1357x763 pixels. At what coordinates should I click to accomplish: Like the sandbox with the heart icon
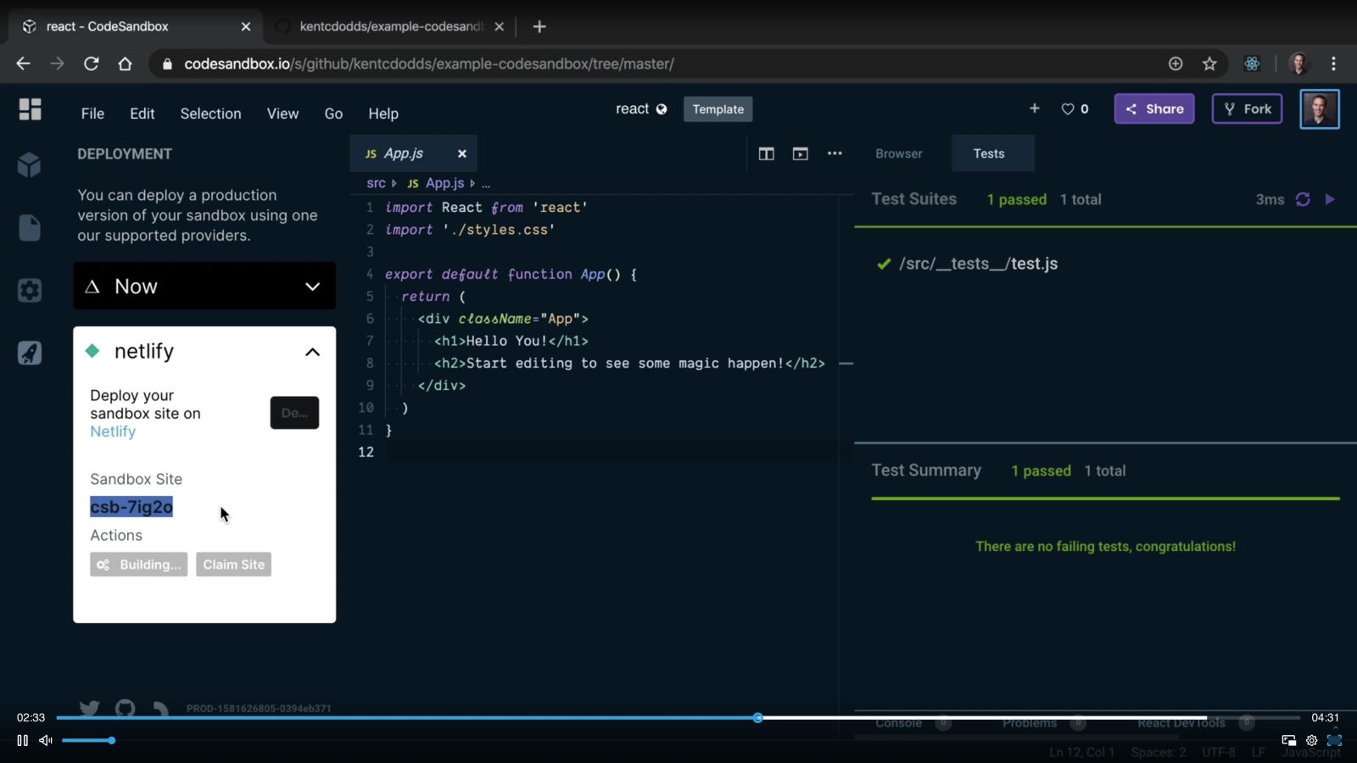coord(1068,109)
